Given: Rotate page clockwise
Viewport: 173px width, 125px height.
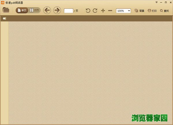Looking at the screenshot, I should click(95, 11).
